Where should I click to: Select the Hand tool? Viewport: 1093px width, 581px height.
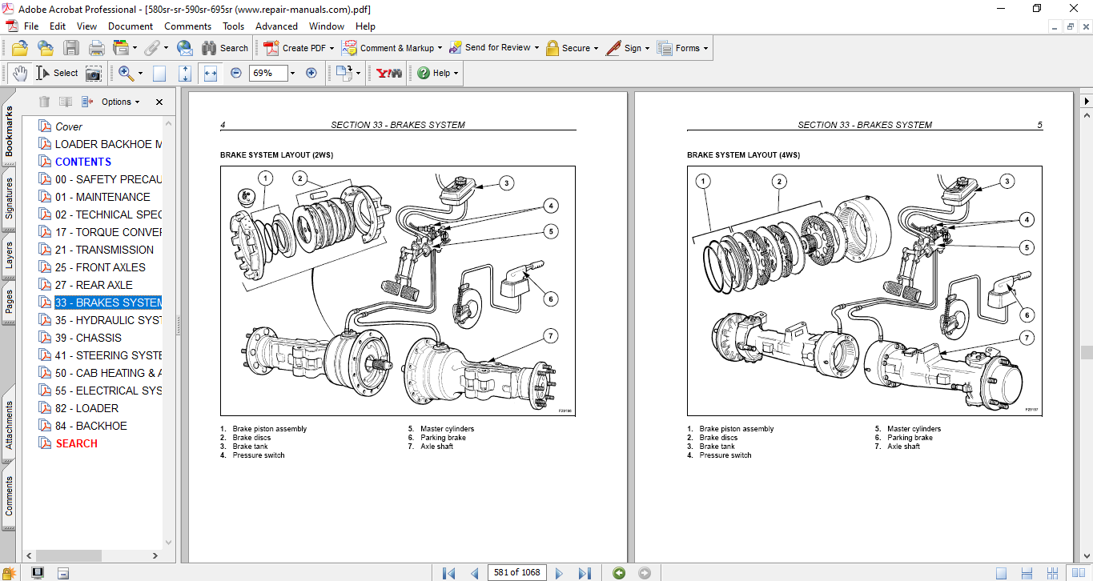19,73
